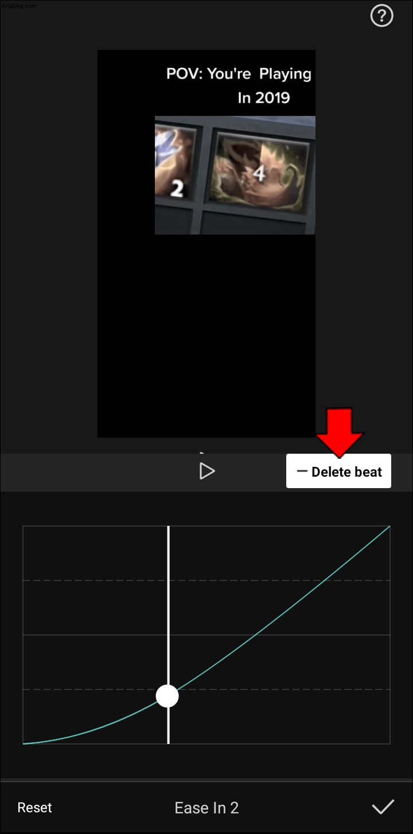Open the help question mark icon
The height and width of the screenshot is (834, 413).
point(382,17)
